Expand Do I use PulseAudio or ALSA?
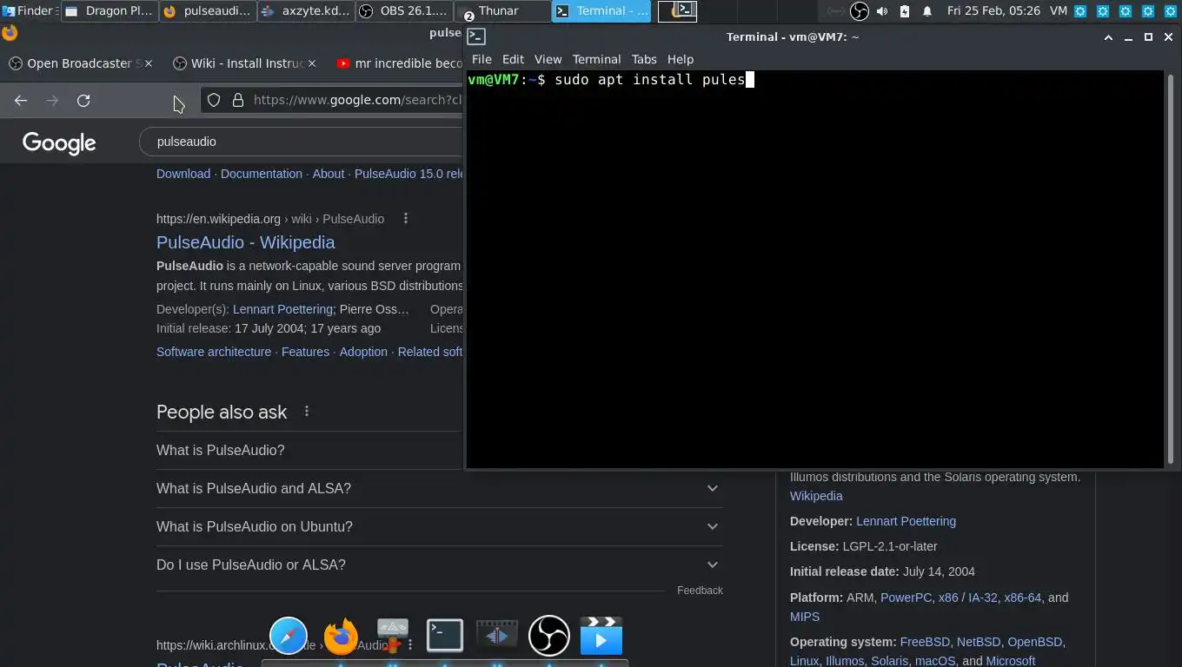 [x=440, y=565]
